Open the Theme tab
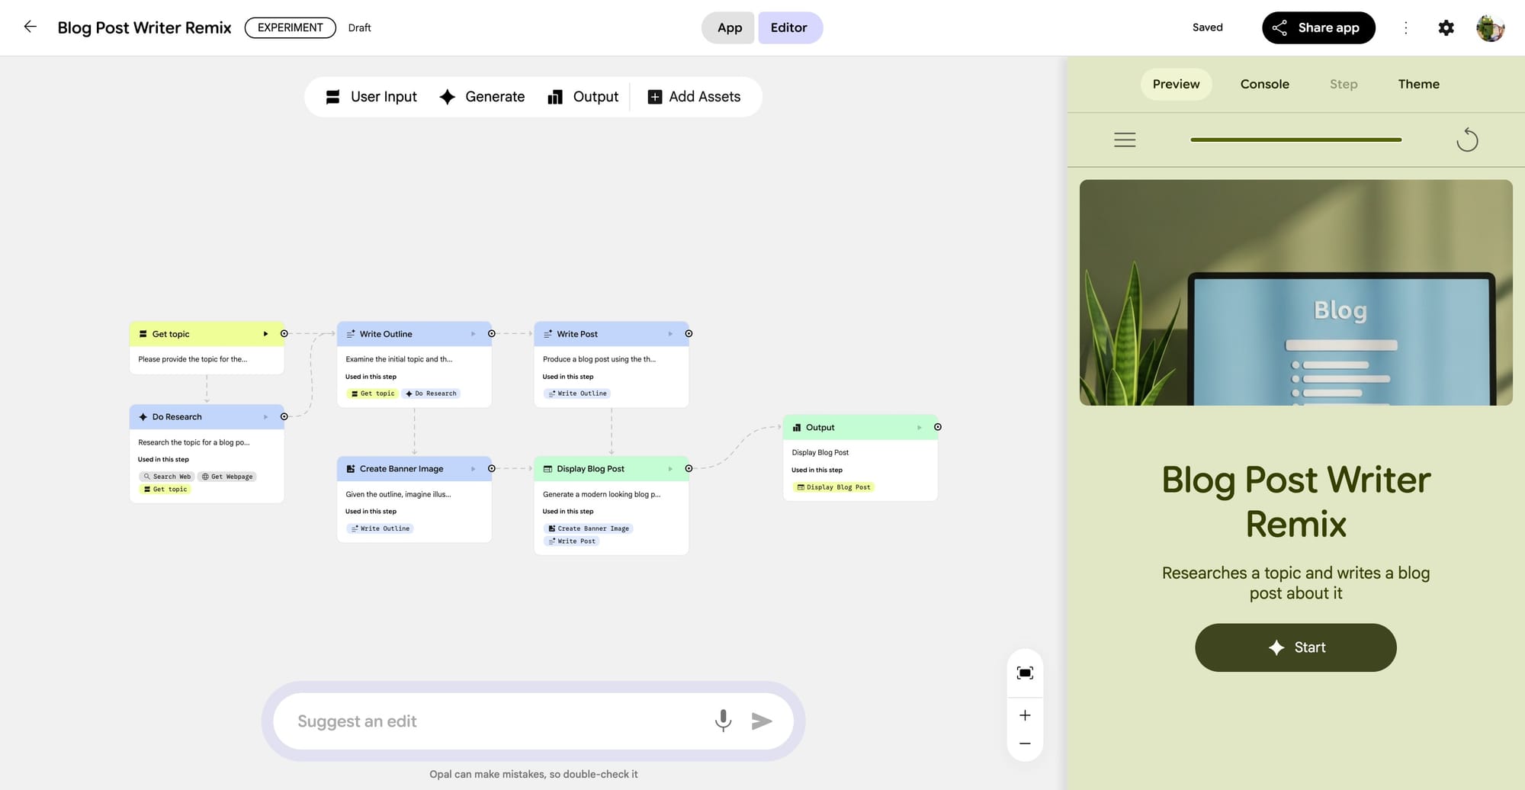Screen dimensions: 1525x790 1418,85
